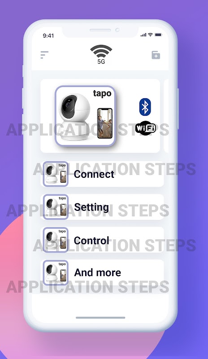Tap the blue Bluetooth icon
208x359 pixels.
pos(145,107)
